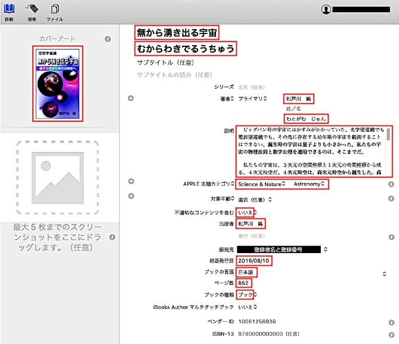Edit the 出版者 publisher field
This screenshot has height=344, width=399.
(251, 224)
